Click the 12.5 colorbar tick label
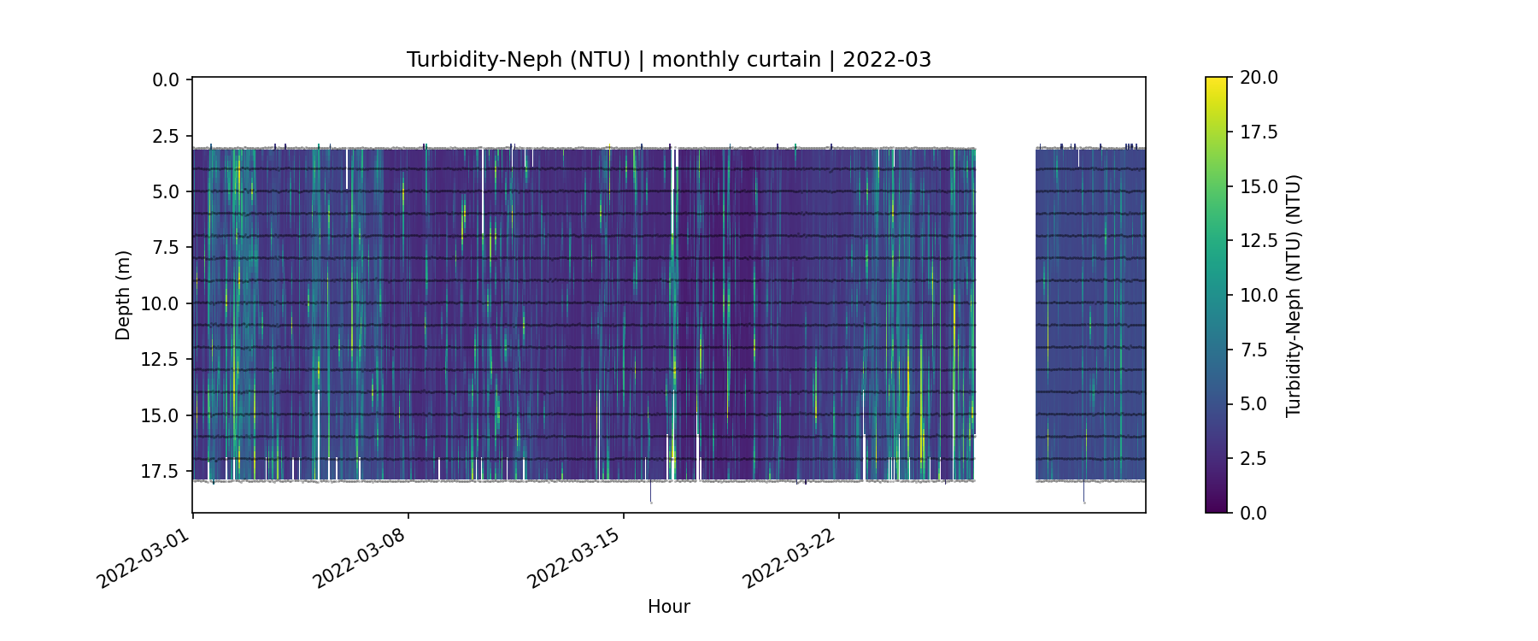Image resolution: width=1538 pixels, height=641 pixels. click(1259, 241)
